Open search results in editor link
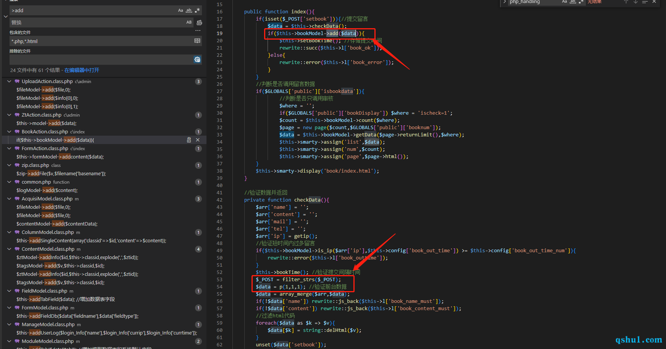Screen dimensions: 666x349 point(82,70)
